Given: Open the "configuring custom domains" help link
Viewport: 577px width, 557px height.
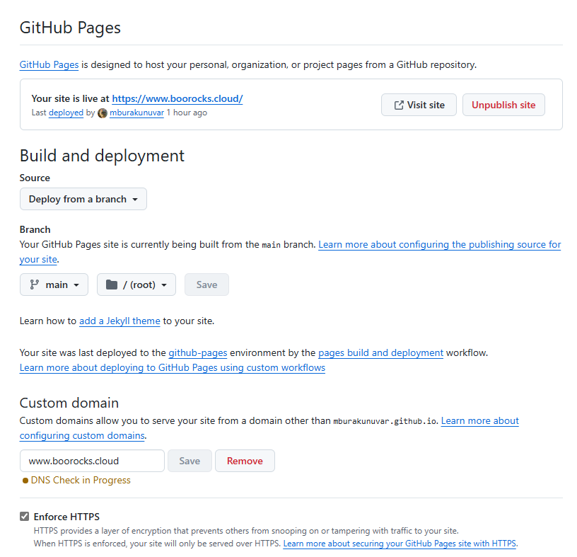Looking at the screenshot, I should coord(81,435).
